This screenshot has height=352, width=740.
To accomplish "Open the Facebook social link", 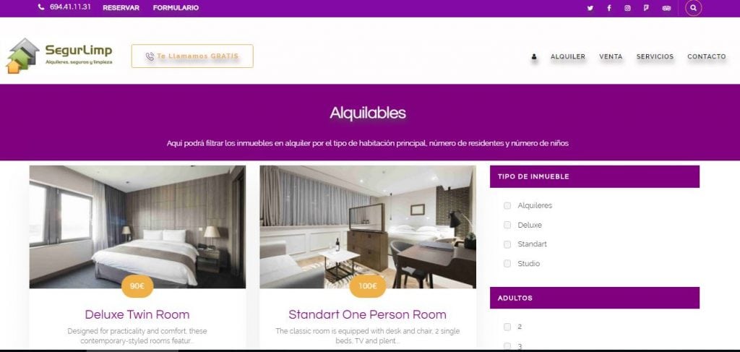I will coord(608,8).
